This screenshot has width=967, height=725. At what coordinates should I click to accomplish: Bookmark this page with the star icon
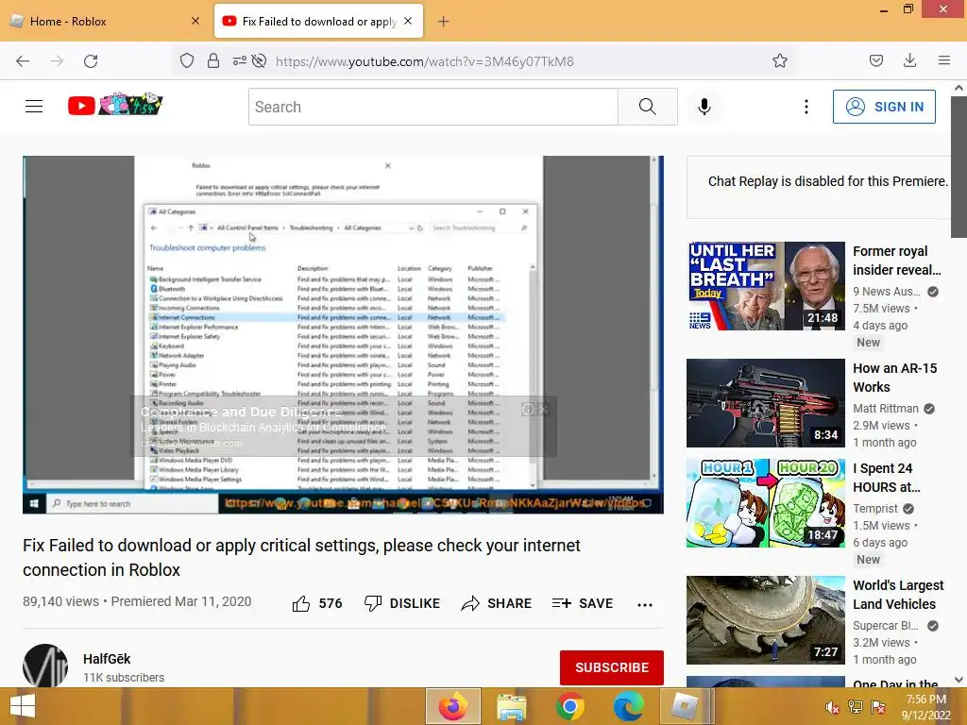coord(779,60)
